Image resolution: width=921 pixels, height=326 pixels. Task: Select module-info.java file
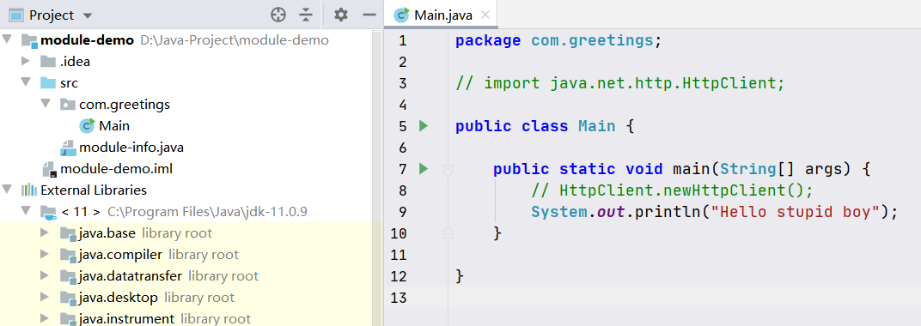point(131,148)
